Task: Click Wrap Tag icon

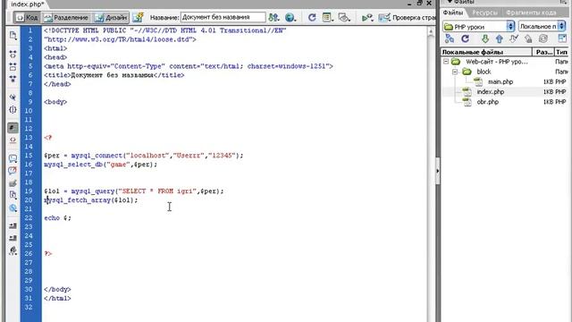Action: [13, 182]
